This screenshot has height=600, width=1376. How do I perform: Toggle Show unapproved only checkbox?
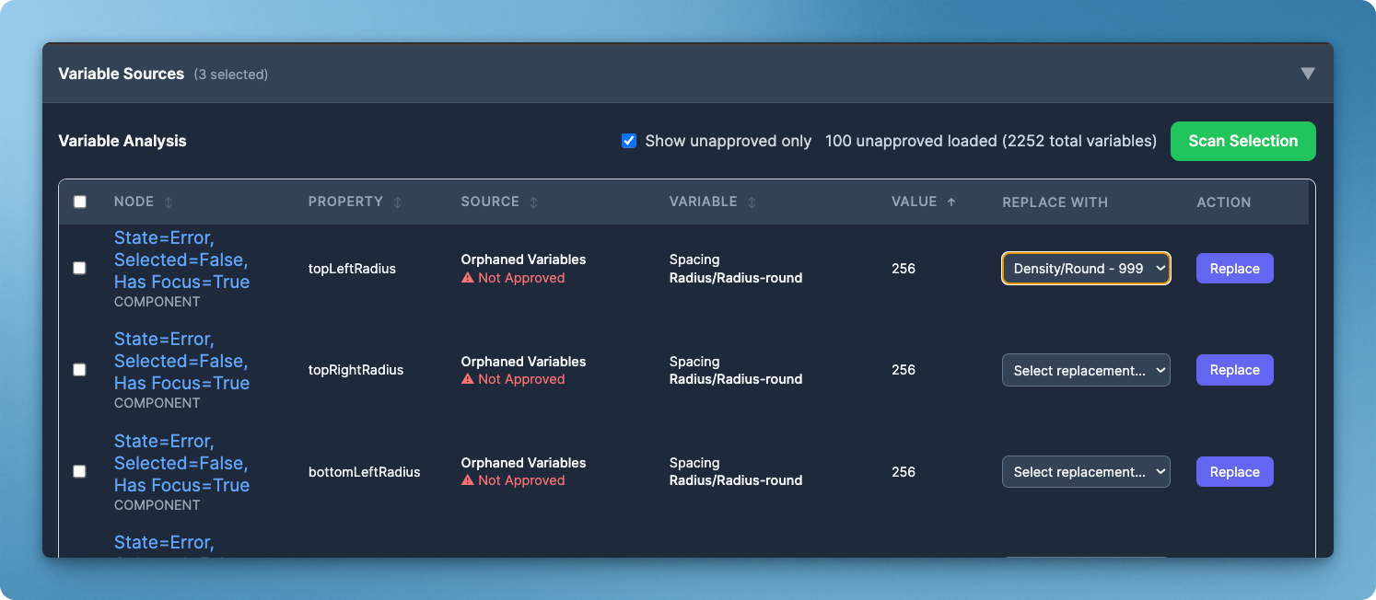click(629, 141)
